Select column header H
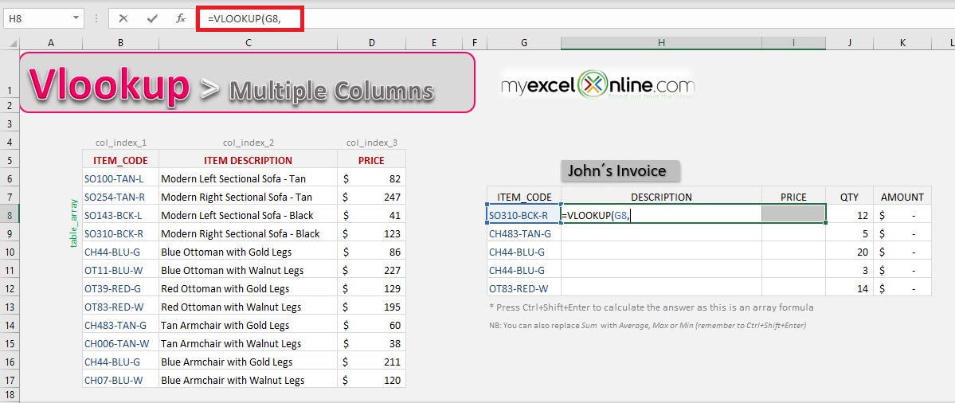The height and width of the screenshot is (403, 955). coord(661,43)
